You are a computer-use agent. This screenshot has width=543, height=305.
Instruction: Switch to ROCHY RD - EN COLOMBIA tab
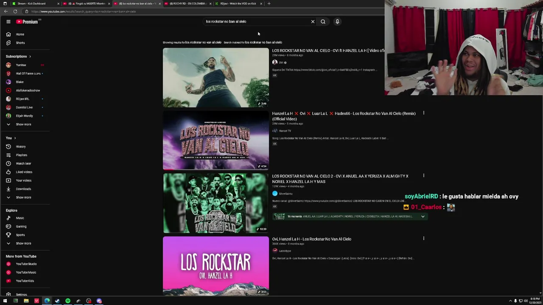pos(188,3)
